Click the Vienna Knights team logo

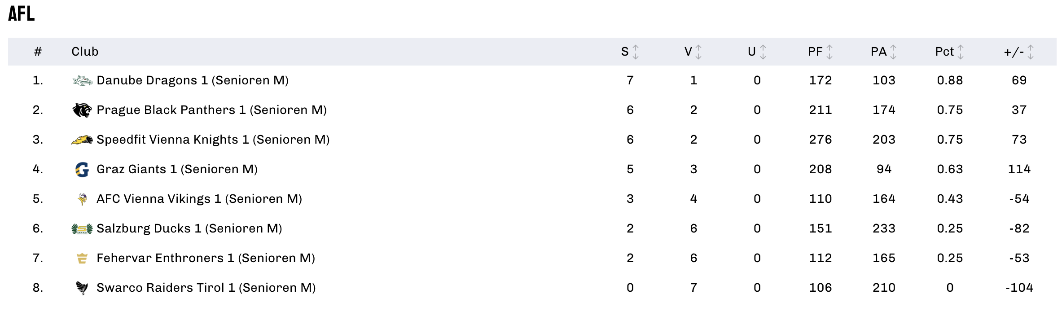pyautogui.click(x=82, y=140)
